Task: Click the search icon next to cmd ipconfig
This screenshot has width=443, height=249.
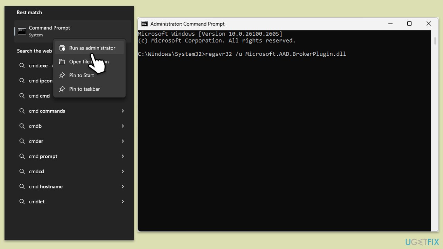Action: tap(22, 81)
